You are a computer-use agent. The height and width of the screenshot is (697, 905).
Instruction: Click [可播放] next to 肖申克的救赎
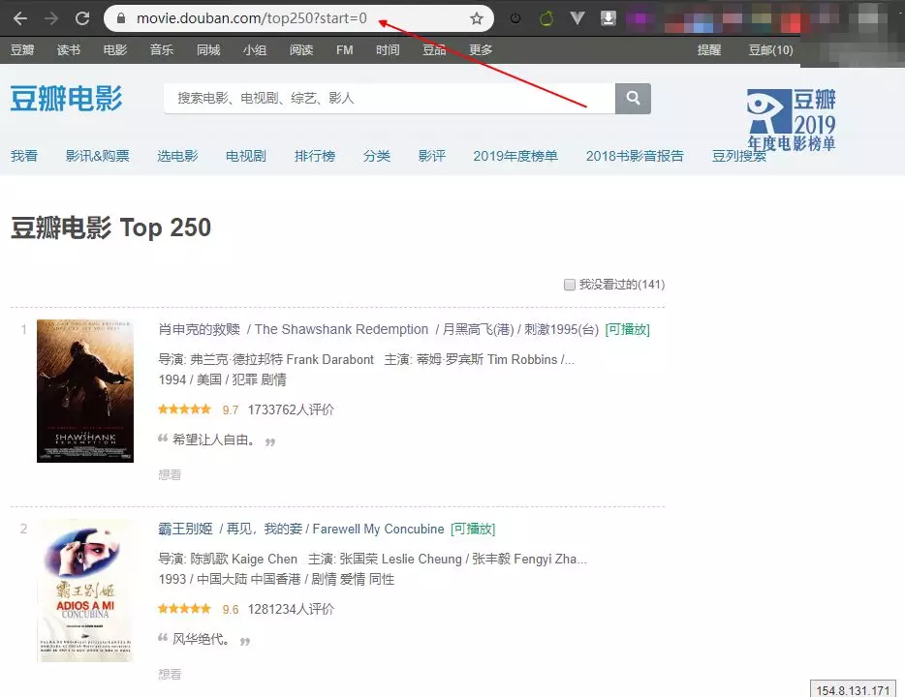pos(627,329)
